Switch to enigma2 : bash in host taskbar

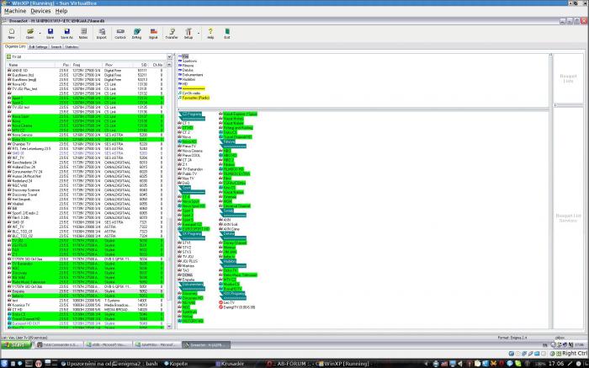(136, 364)
